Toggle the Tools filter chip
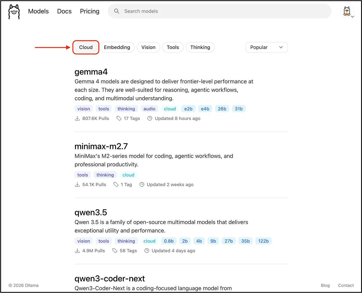Viewport: 362px width, 293px height. [173, 47]
